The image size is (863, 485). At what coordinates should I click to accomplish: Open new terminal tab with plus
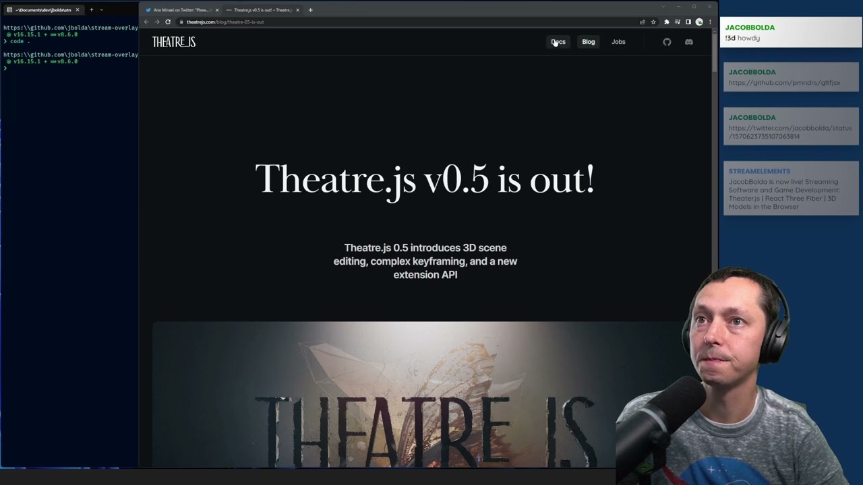[x=91, y=9]
